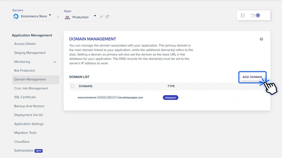Open the Ecommerce Store server dropdown
Viewport: 282px width, 158px height.
pos(50,16)
